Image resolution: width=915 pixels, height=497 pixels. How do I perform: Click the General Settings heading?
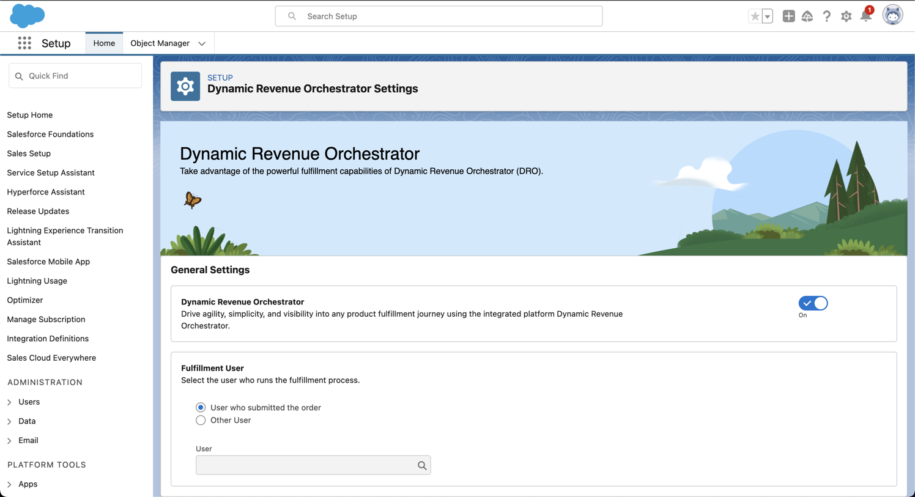(210, 270)
